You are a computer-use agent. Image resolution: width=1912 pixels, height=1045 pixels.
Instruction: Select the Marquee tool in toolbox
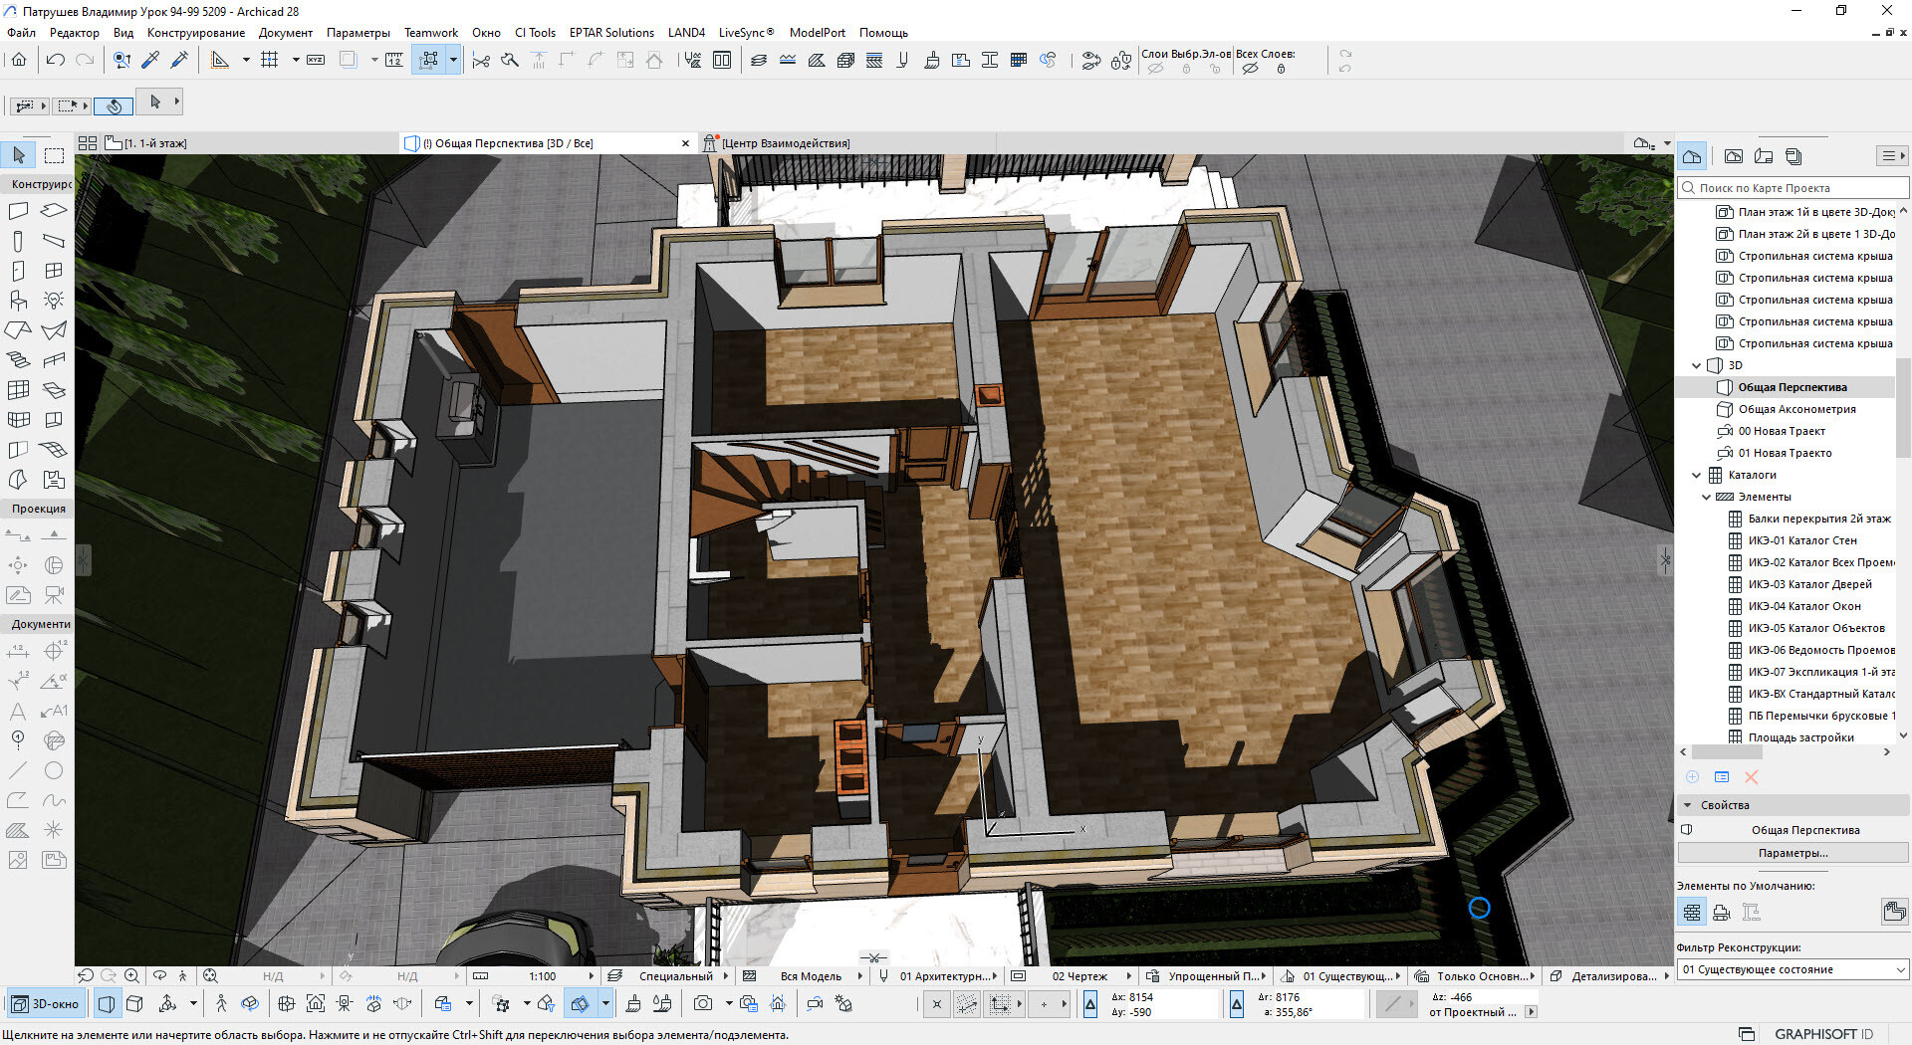tap(54, 155)
